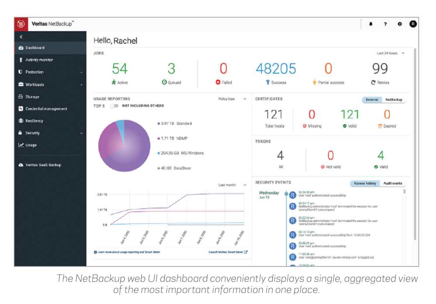Open Veritas SaaS Backup sidebar entry
This screenshot has height=304, width=436.
click(50, 165)
